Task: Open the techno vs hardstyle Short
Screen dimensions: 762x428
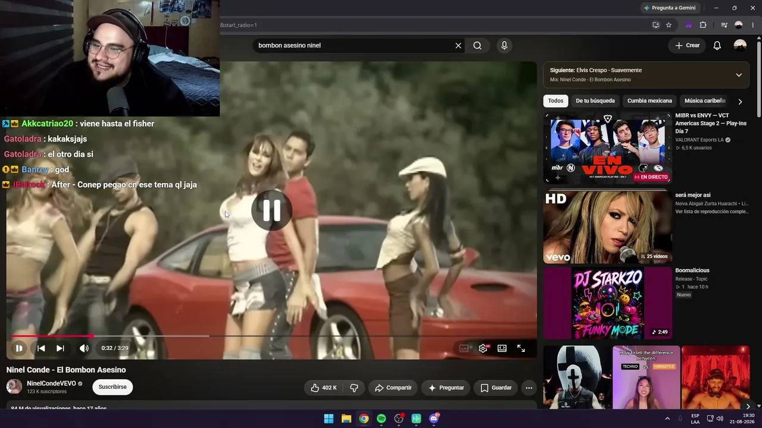Action: point(647,377)
